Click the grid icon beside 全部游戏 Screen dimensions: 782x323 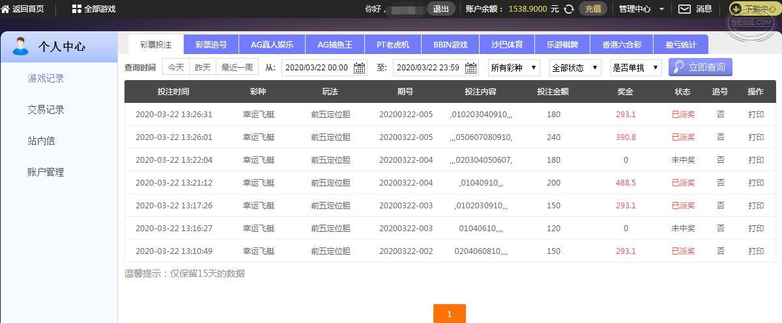[x=77, y=9]
